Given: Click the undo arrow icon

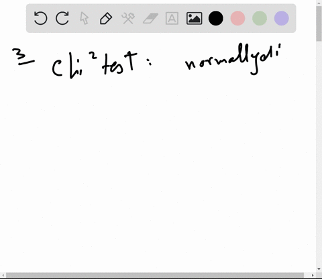Looking at the screenshot, I should (x=40, y=18).
